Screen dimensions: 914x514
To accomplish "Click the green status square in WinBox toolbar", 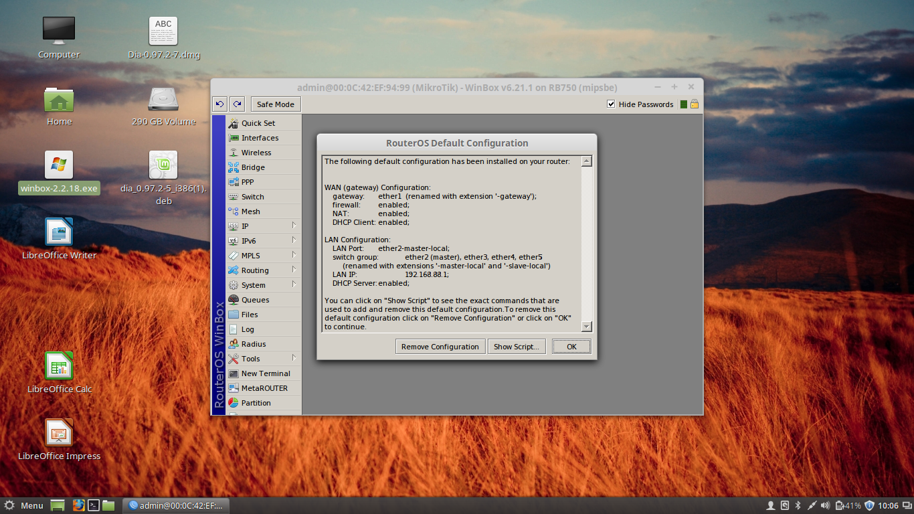I will click(683, 104).
